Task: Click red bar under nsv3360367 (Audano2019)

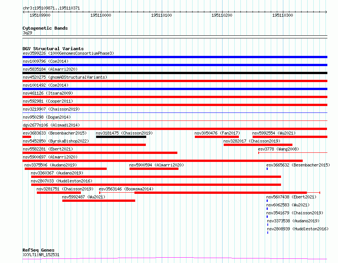Action: [156, 177]
